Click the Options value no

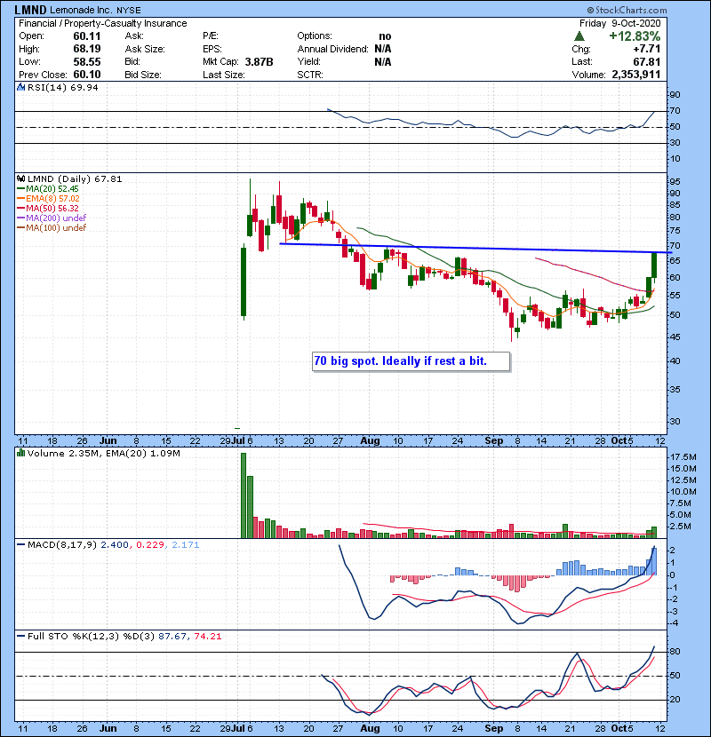pyautogui.click(x=385, y=36)
